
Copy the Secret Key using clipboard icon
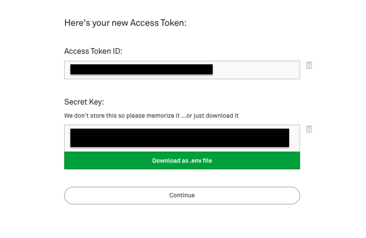[x=309, y=129]
